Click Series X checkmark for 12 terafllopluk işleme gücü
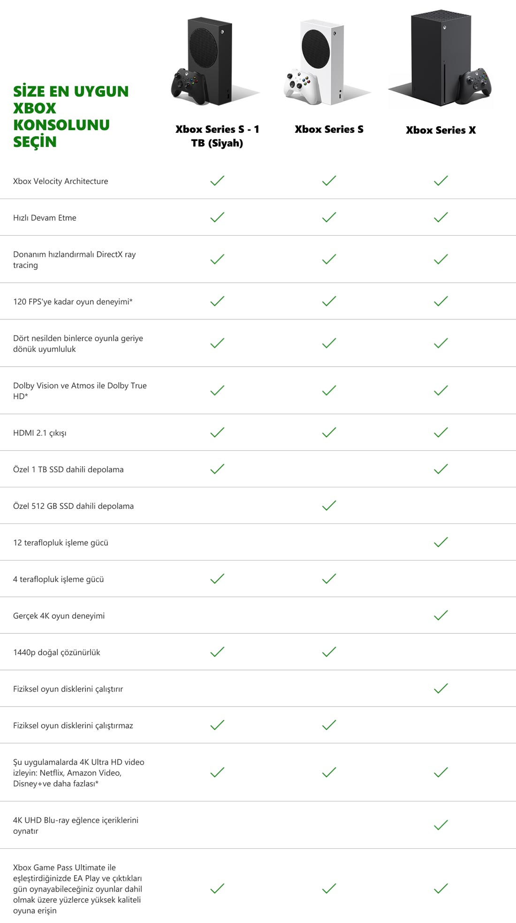Image resolution: width=516 pixels, height=923 pixels. click(441, 542)
